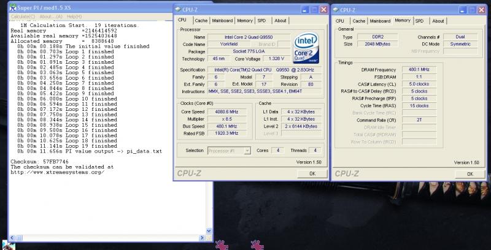Switch to About tab in left CPU-Z
491x250 pixels.
[x=280, y=21]
